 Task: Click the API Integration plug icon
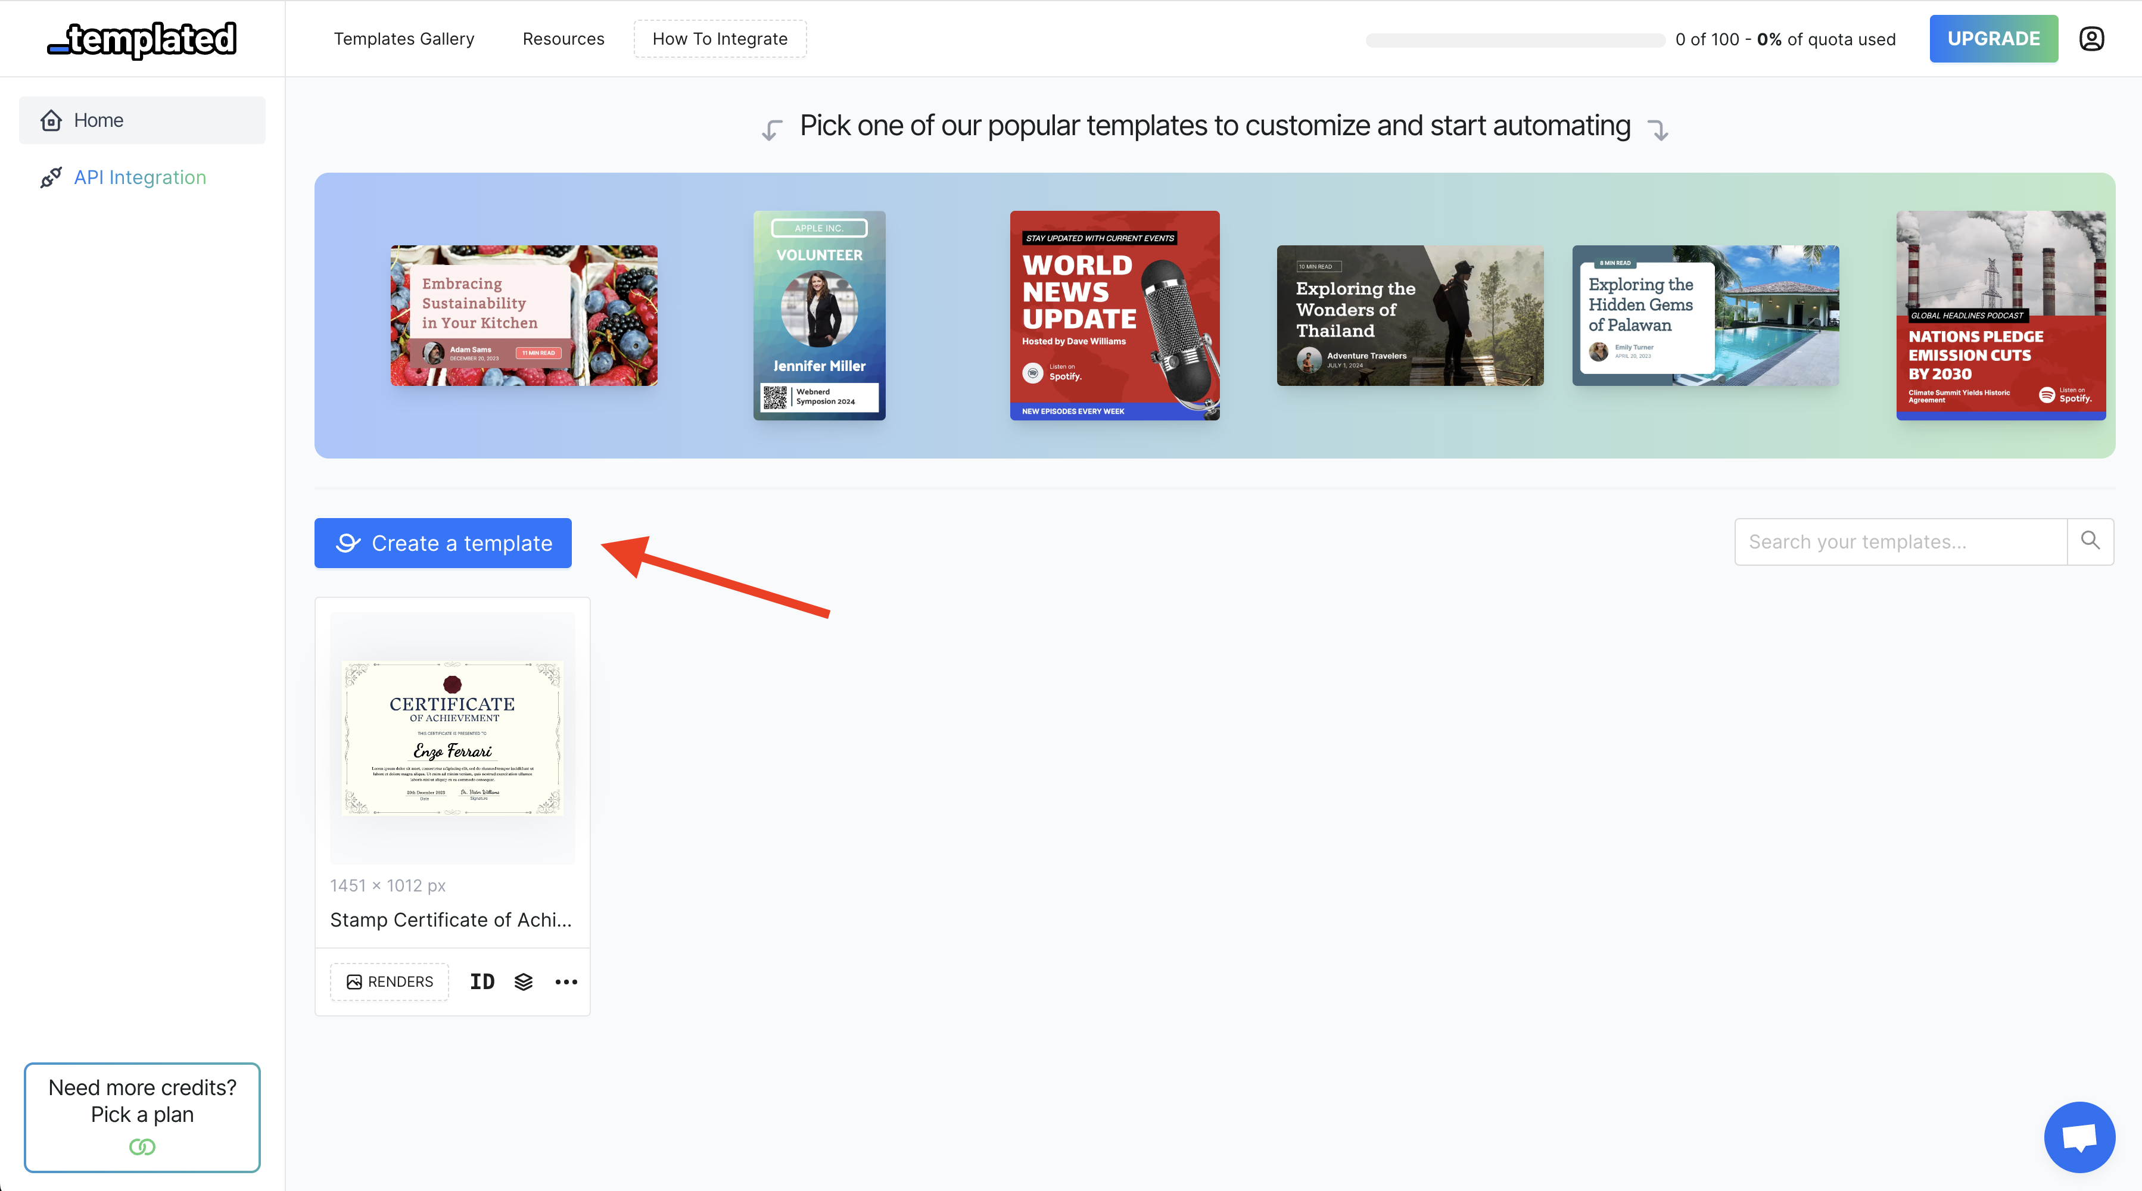(51, 177)
